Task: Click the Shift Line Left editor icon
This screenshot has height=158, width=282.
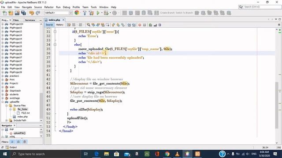Action: pos(129,25)
